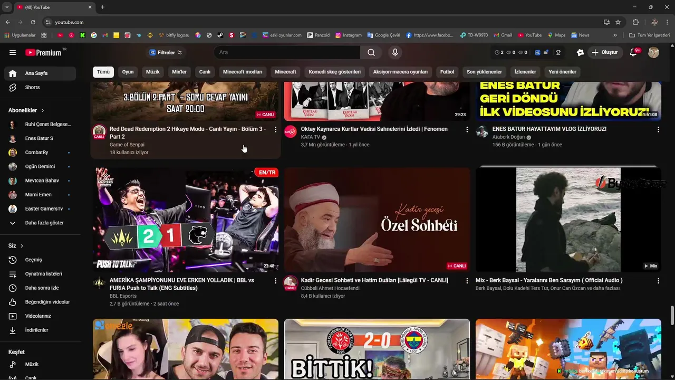Open Müzik under Keşfet
Screen dimensions: 675x380
click(x=40, y=364)
